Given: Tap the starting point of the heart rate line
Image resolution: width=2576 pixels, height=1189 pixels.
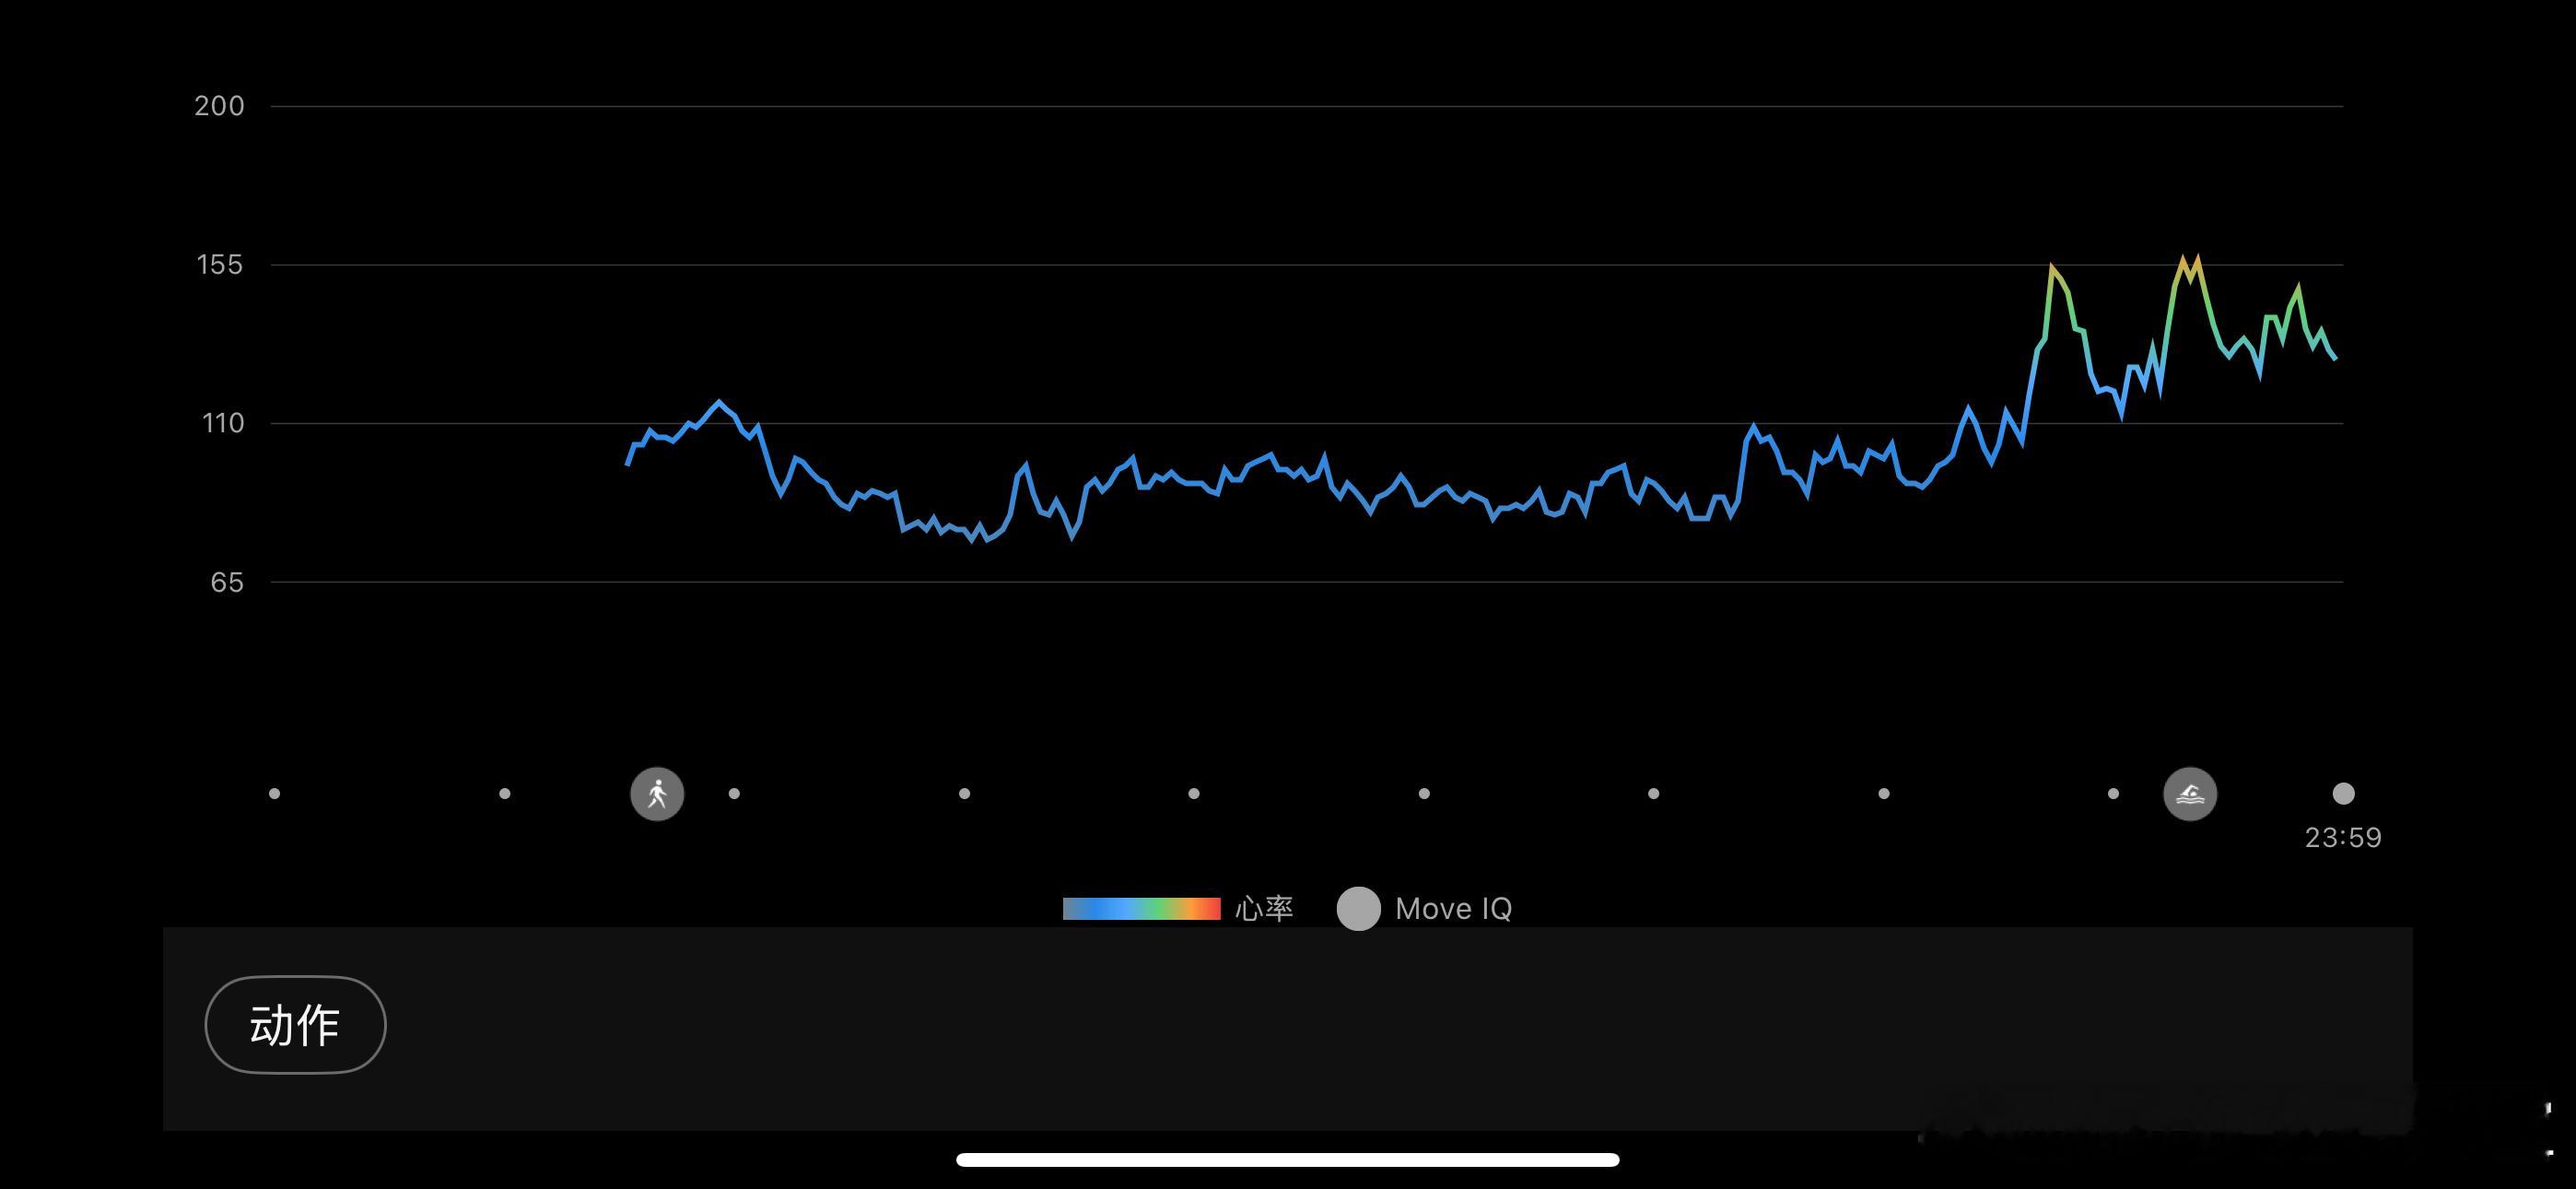Looking at the screenshot, I should (x=628, y=464).
